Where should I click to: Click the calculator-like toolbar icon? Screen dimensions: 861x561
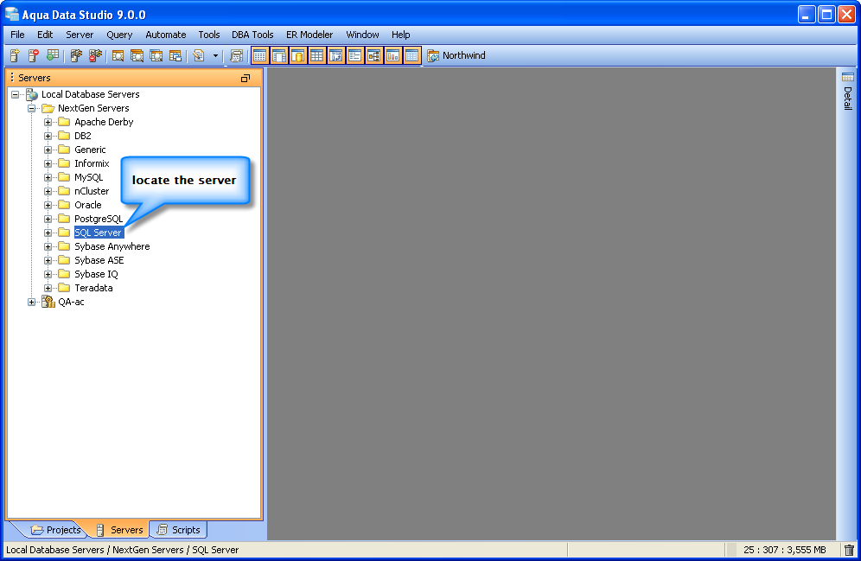click(x=236, y=55)
